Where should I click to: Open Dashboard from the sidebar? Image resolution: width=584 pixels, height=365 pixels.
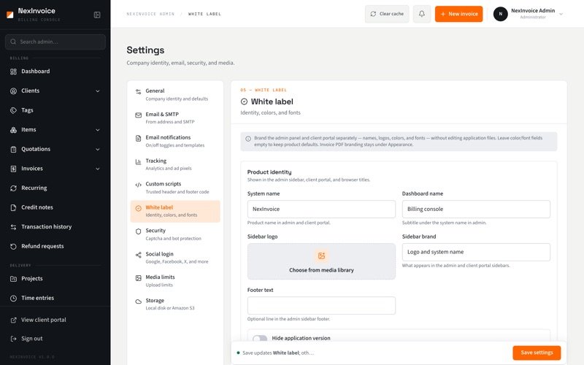coord(55,72)
